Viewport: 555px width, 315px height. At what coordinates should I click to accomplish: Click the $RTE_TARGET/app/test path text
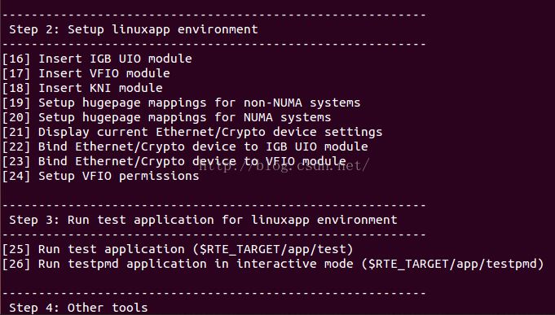[x=273, y=249]
